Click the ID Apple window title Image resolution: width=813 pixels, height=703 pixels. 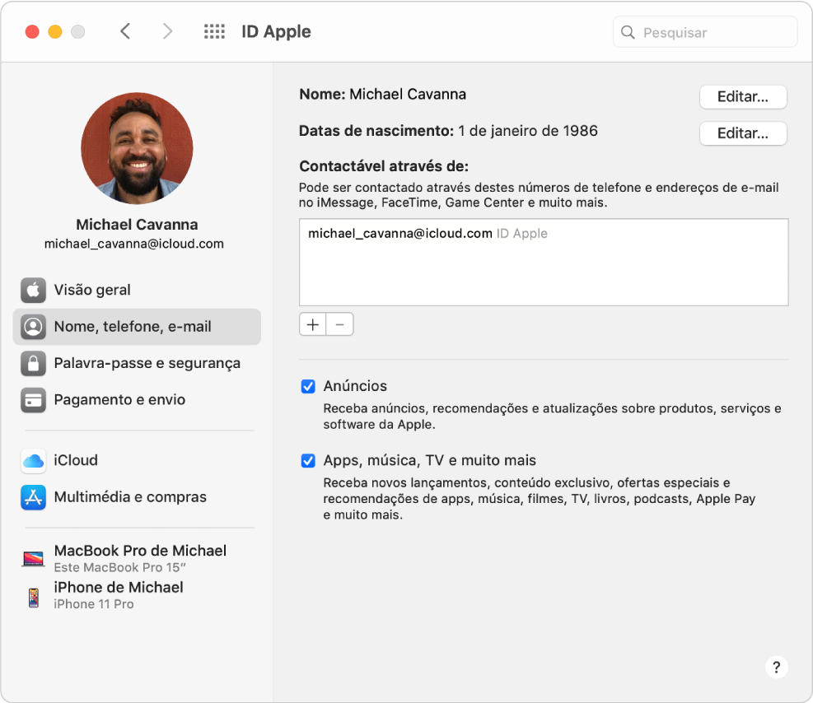[276, 31]
